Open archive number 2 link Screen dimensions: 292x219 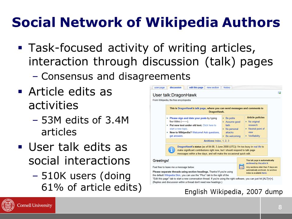226,141
